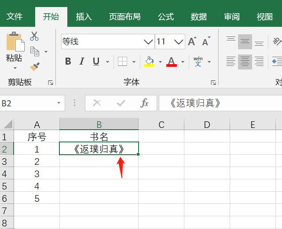The height and width of the screenshot is (229, 282).
Task: Increase font size with large A
Action: point(192,41)
